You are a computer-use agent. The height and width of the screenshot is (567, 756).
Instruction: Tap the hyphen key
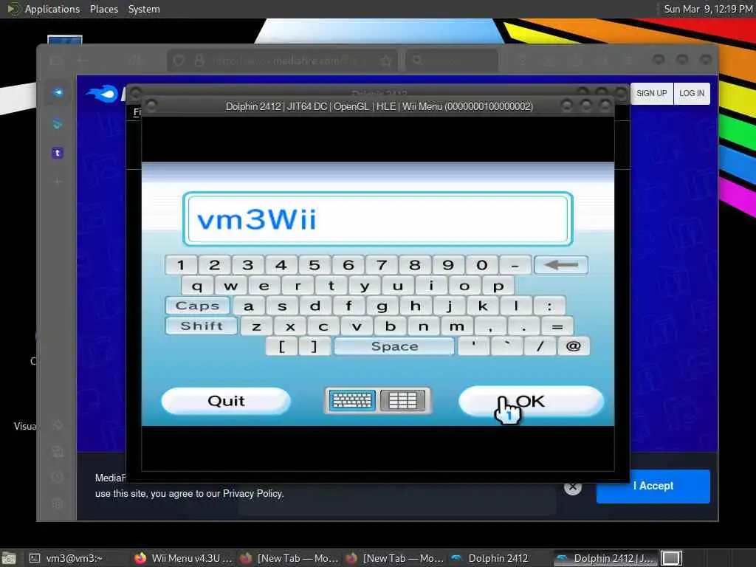click(x=515, y=265)
